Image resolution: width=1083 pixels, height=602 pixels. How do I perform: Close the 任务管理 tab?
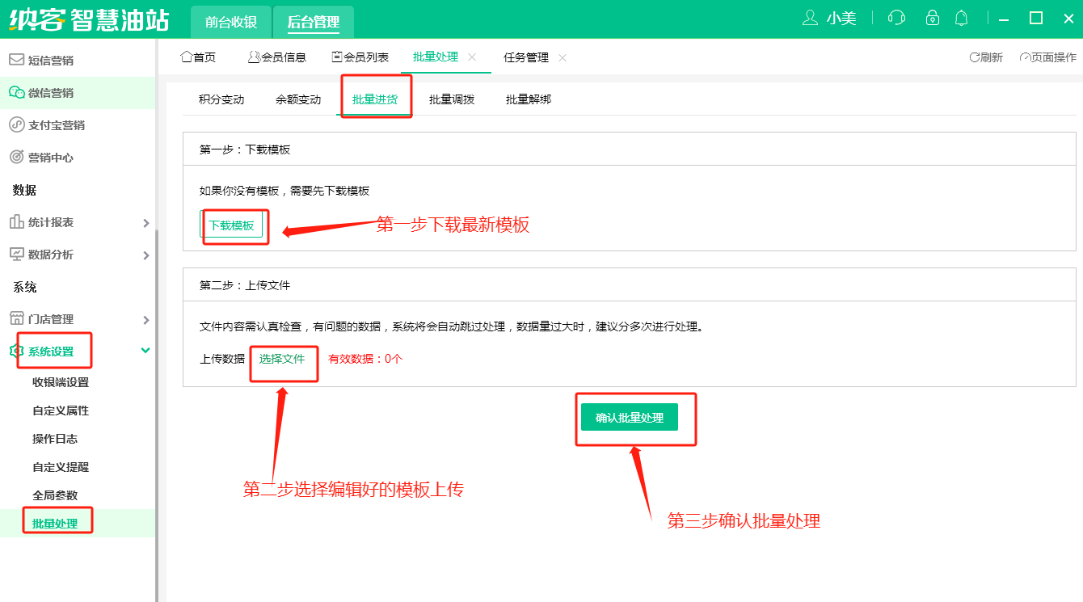[563, 57]
